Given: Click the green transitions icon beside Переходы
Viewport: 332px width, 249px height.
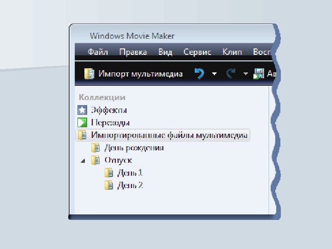Looking at the screenshot, I should [x=82, y=123].
